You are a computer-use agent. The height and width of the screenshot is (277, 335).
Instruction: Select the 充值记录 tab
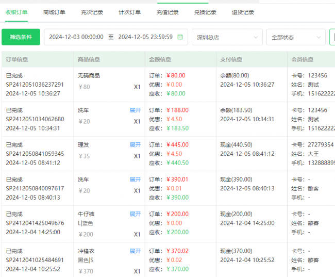[167, 12]
